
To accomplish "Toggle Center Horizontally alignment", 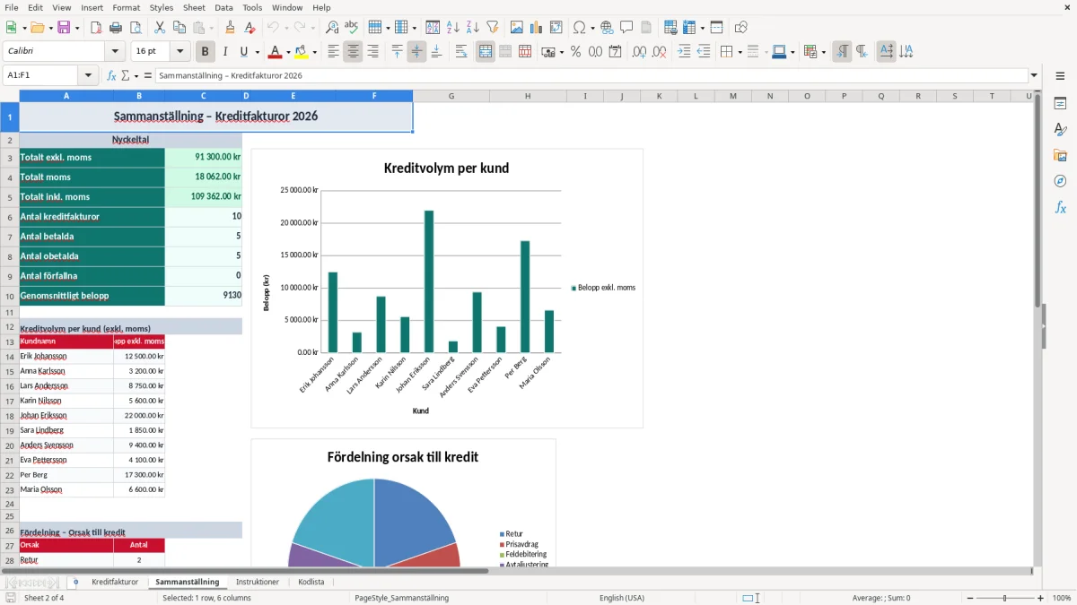I will (353, 52).
